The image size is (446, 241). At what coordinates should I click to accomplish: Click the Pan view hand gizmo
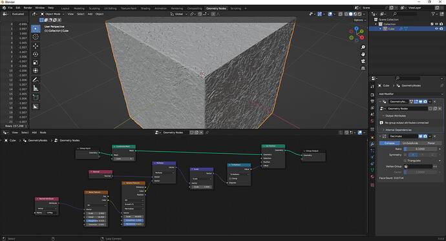pyautogui.click(x=363, y=54)
